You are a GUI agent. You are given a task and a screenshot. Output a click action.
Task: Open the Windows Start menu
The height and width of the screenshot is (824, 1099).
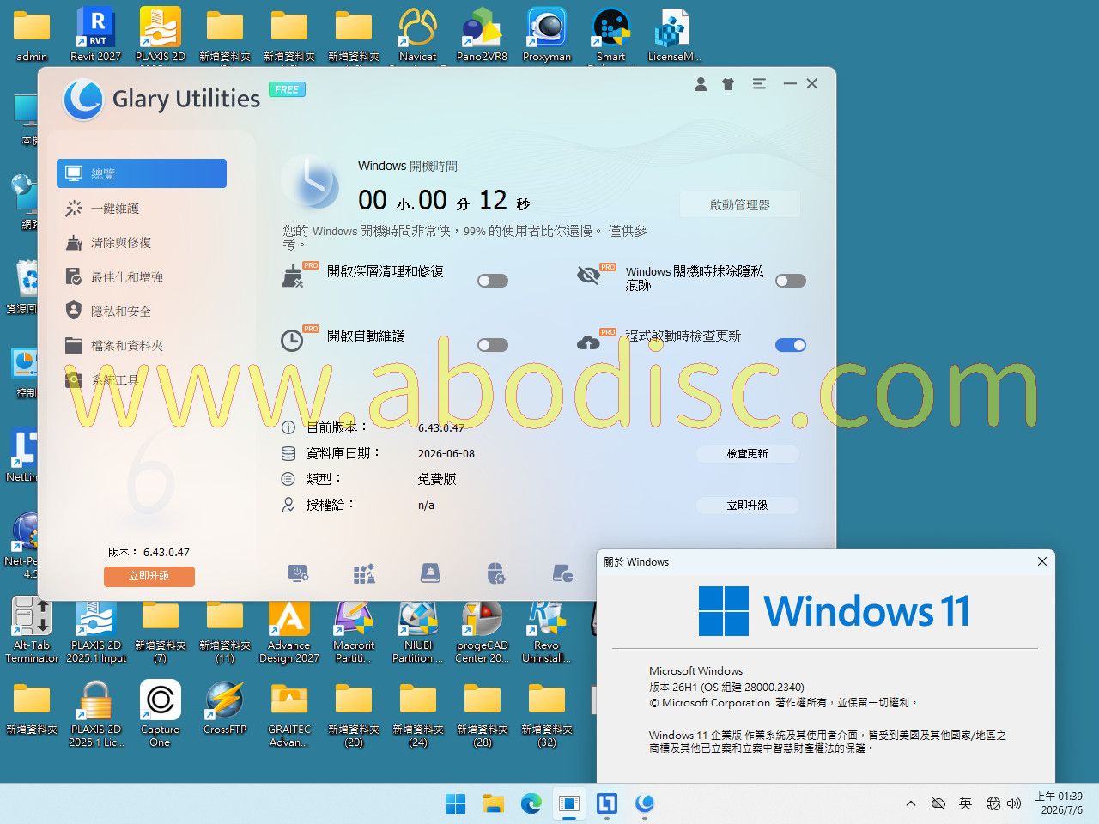[x=455, y=803]
